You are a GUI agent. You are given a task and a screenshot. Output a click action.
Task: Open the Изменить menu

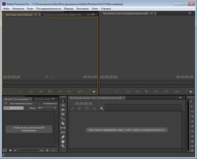coord(18,9)
